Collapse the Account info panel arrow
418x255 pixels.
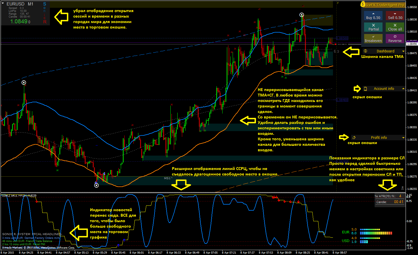click(x=403, y=89)
